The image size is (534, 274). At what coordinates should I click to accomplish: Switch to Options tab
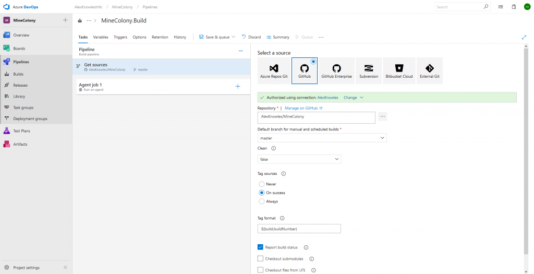[139, 37]
